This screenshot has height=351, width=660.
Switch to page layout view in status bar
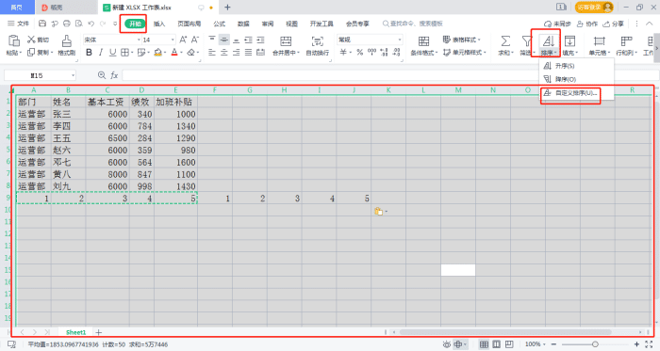(x=497, y=344)
